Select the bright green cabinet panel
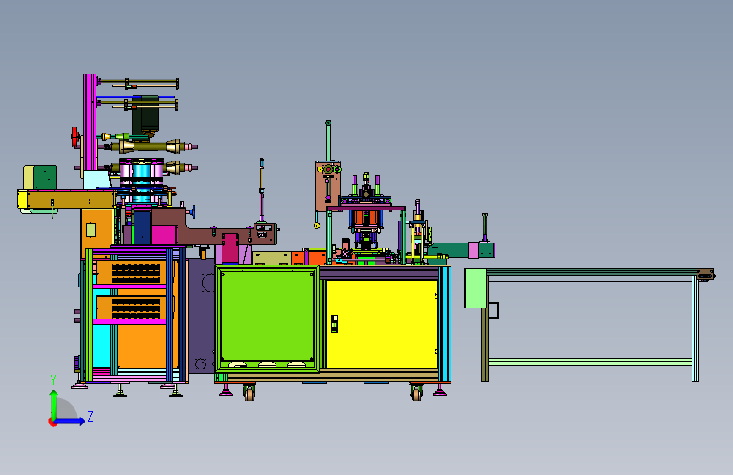The image size is (733, 475). click(267, 318)
